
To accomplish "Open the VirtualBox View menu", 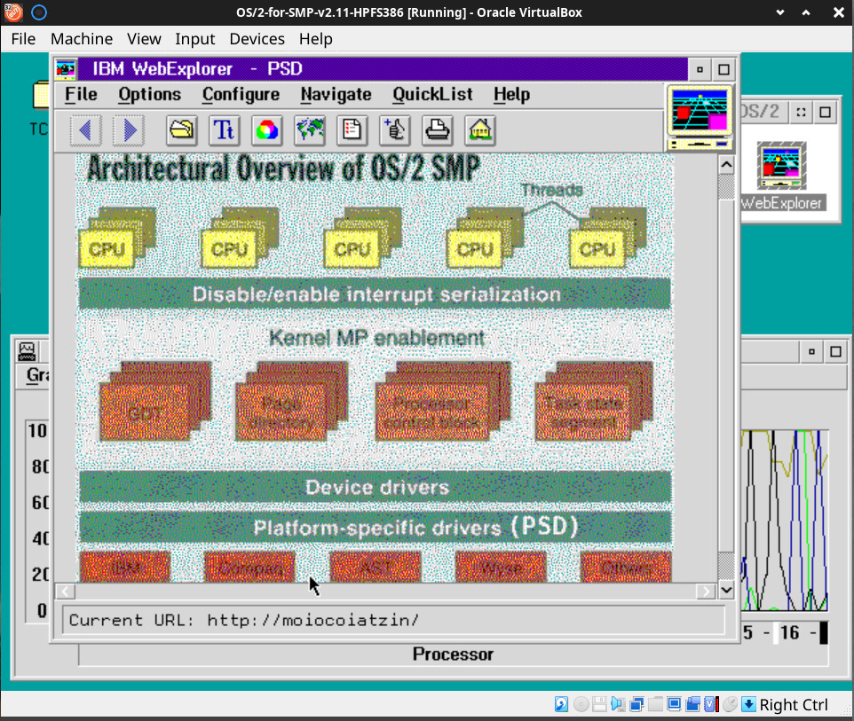I will click(144, 39).
